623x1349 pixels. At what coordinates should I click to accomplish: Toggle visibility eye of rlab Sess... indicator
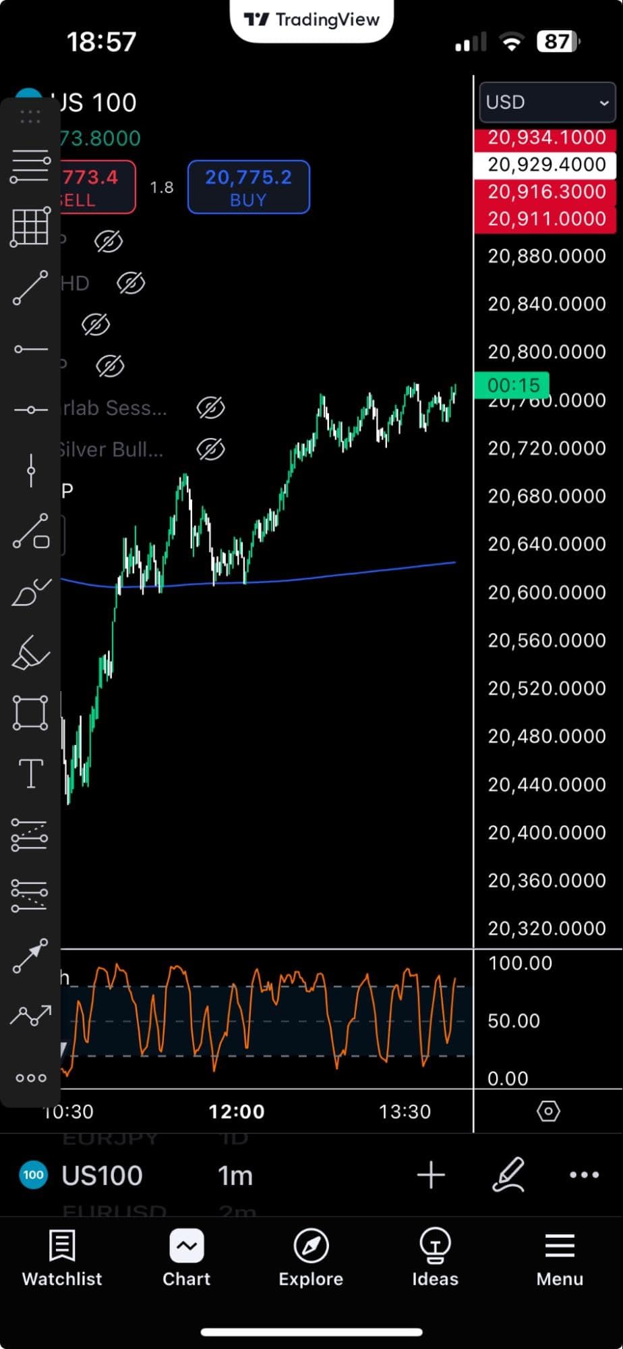(210, 408)
